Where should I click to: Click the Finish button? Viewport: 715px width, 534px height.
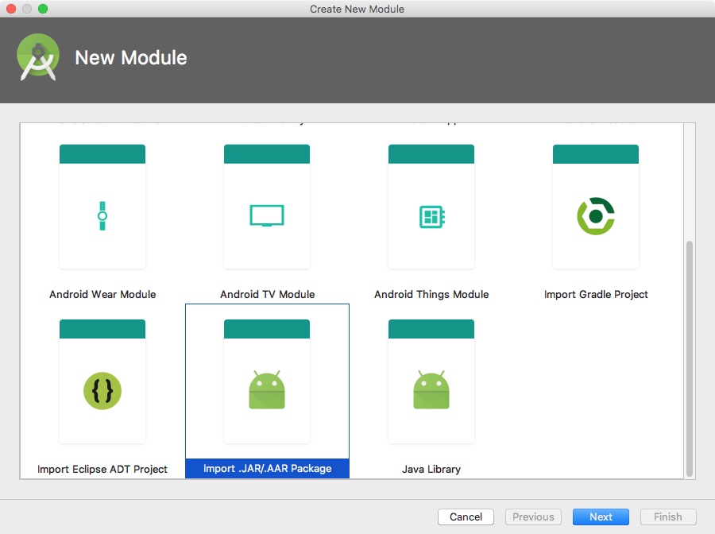[668, 517]
